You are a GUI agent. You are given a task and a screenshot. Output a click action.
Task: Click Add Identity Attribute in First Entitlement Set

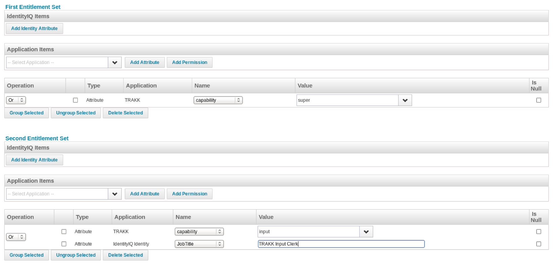tap(34, 29)
